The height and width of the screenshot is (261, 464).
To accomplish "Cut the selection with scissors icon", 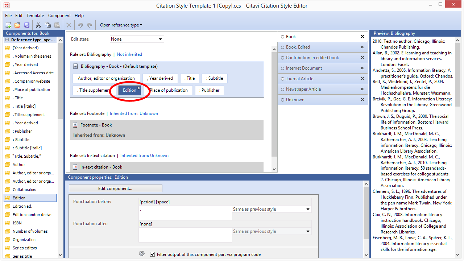I will point(38,25).
